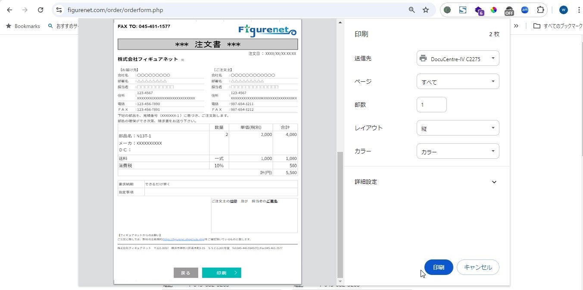Open the ページ dropdown set to すべて

coord(458,82)
